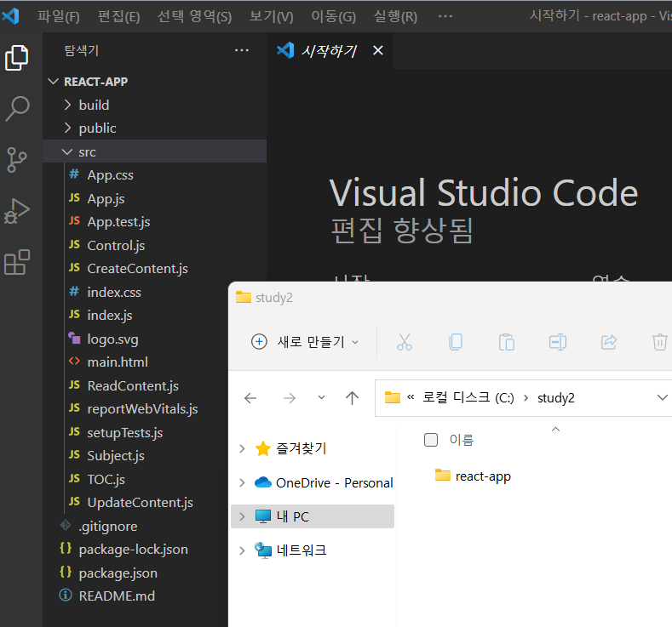Close the 시작하기 tab
672x627 pixels.
tap(378, 50)
